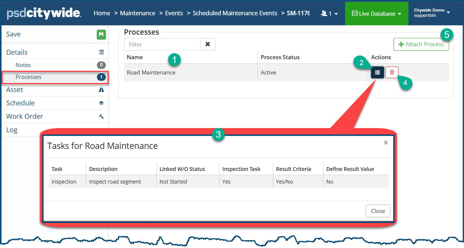Go to Home breadcrumb
The height and width of the screenshot is (248, 464).
tap(102, 13)
